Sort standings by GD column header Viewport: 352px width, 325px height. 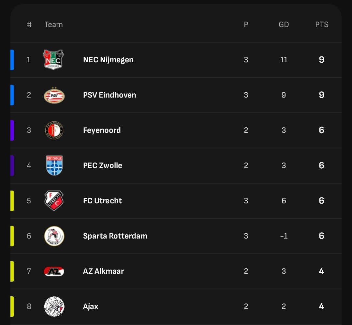click(x=284, y=24)
